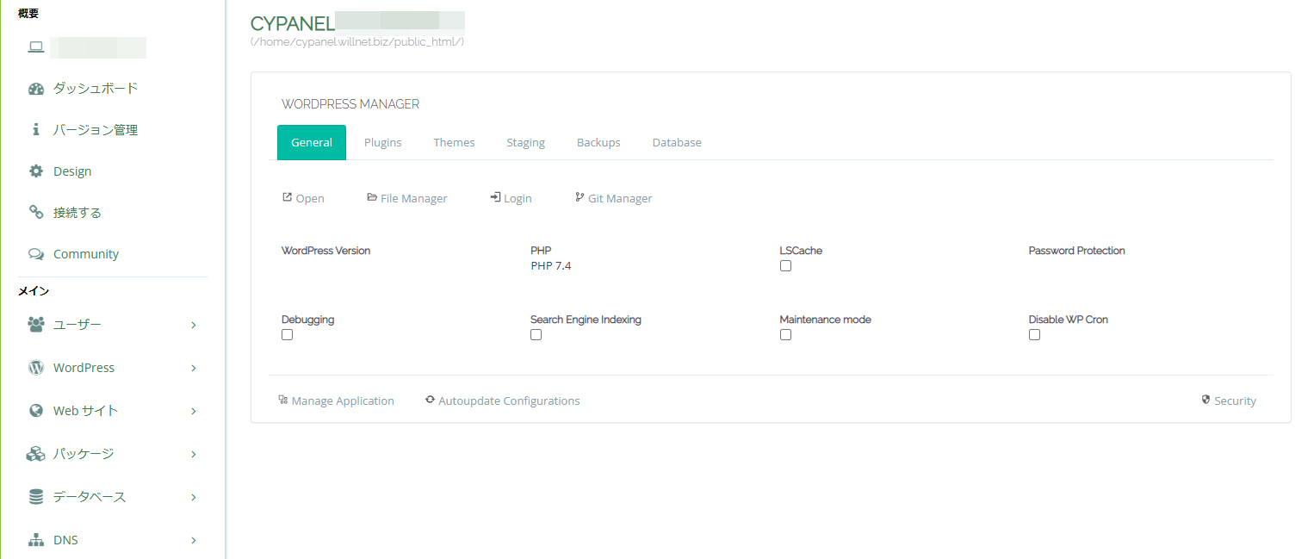1314x559 pixels.
Task: Click the branch icon beside Git Manager
Action: pyautogui.click(x=580, y=197)
